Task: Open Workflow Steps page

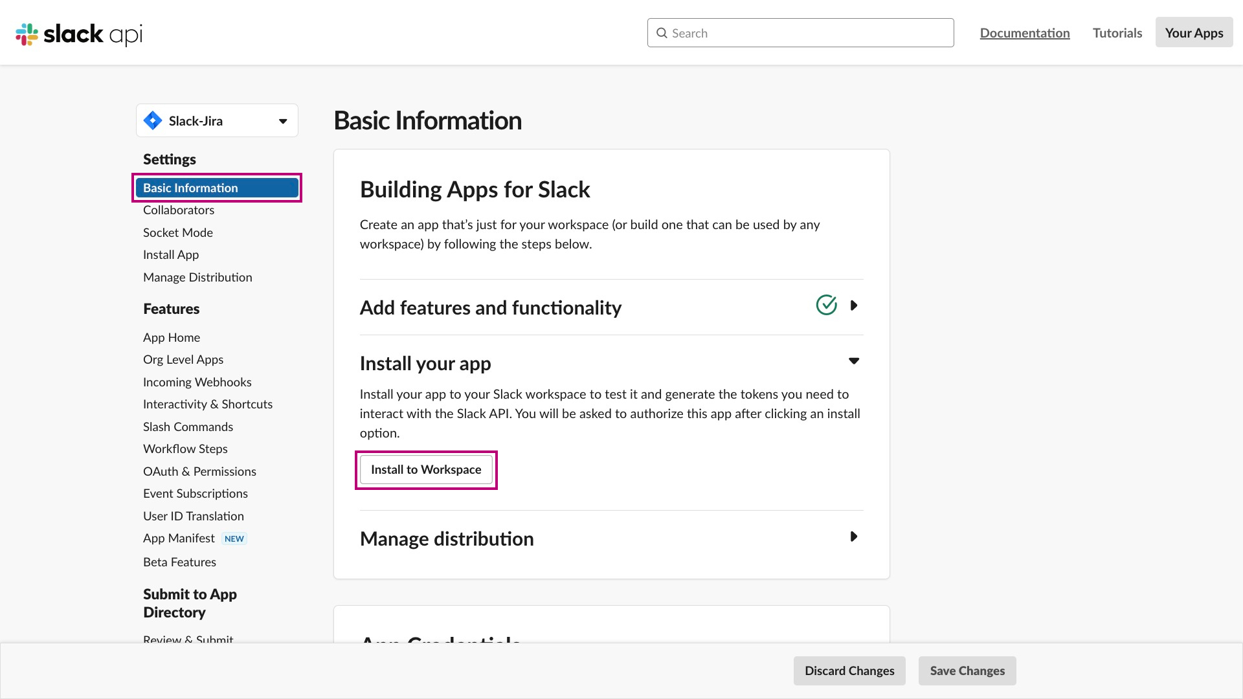Action: 185,449
